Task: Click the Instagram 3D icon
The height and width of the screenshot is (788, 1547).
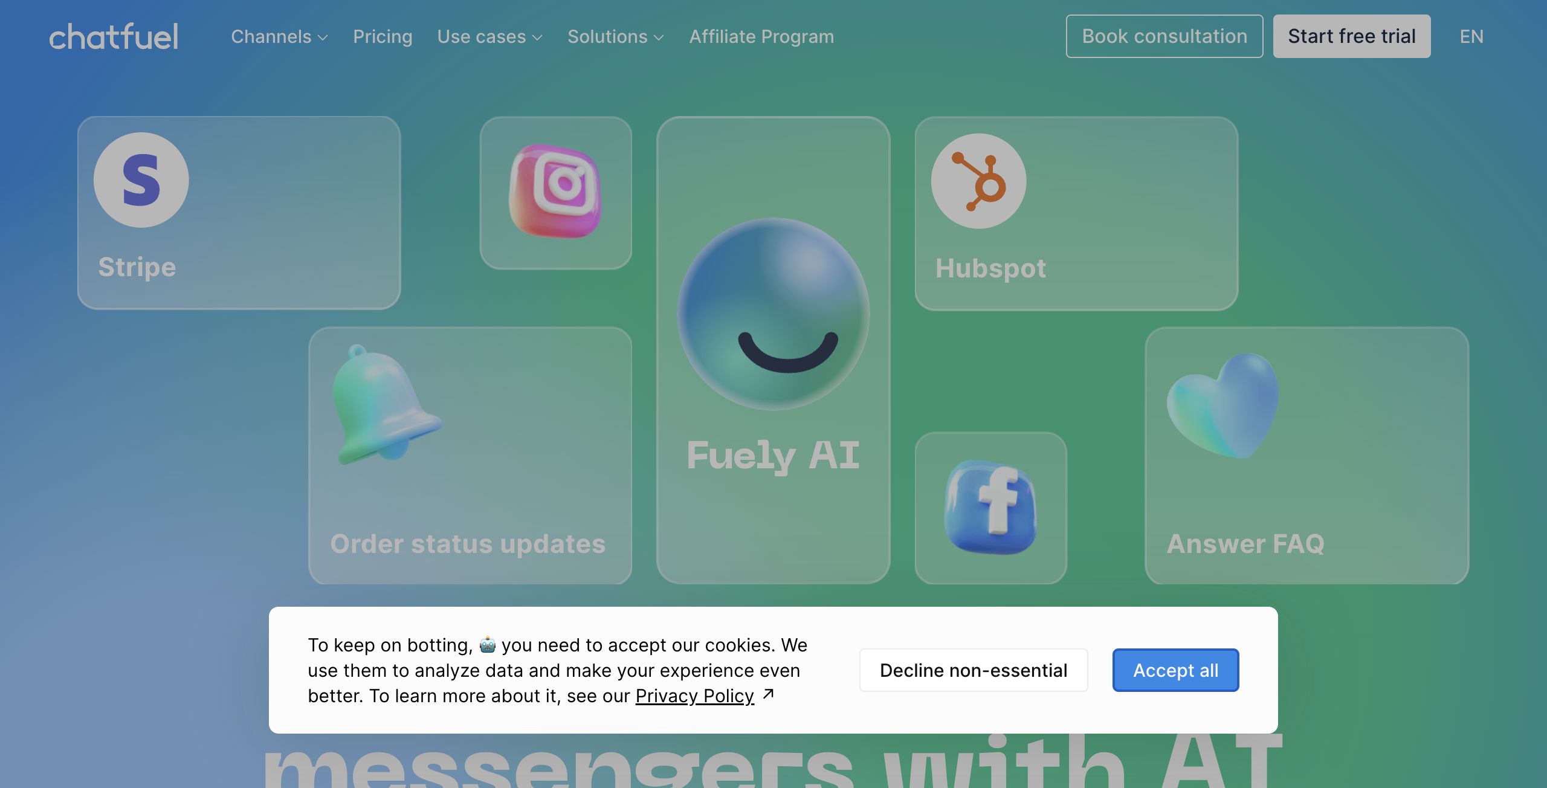Action: pyautogui.click(x=555, y=191)
